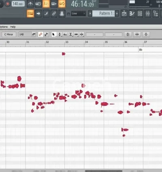Click the red record button
Image resolution: width=162 pixels, height=172 pixels.
(8, 4)
